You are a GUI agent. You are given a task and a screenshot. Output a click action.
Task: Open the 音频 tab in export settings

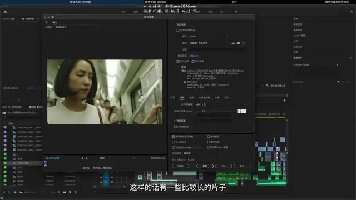pos(191,98)
